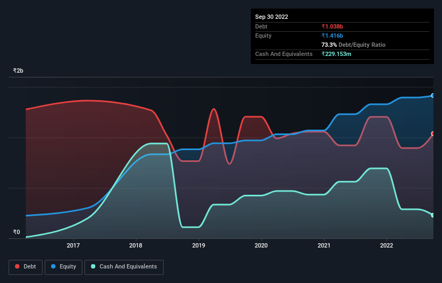Image resolution: width=442 pixels, height=283 pixels.
Task: Click the 2019 x-axis label
Action: pos(199,245)
